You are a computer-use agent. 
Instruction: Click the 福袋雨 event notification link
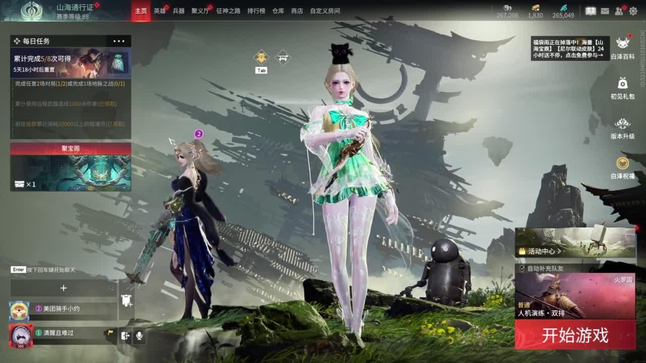coord(570,49)
